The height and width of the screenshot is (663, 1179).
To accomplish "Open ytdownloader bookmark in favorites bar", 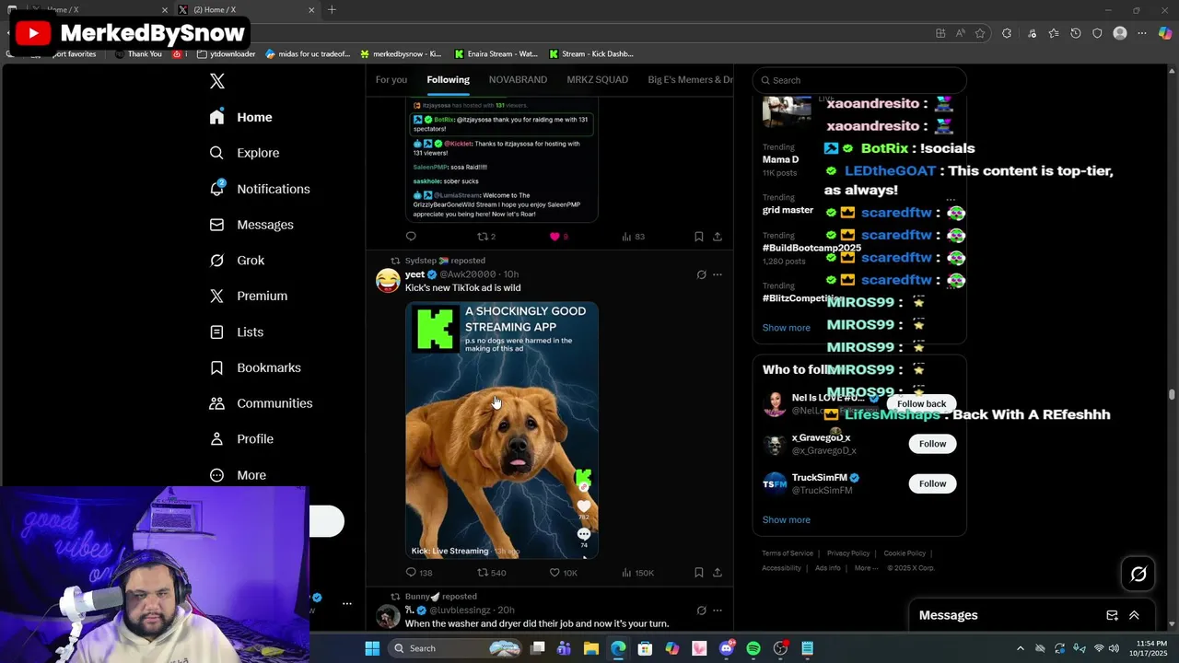I will coord(226,53).
